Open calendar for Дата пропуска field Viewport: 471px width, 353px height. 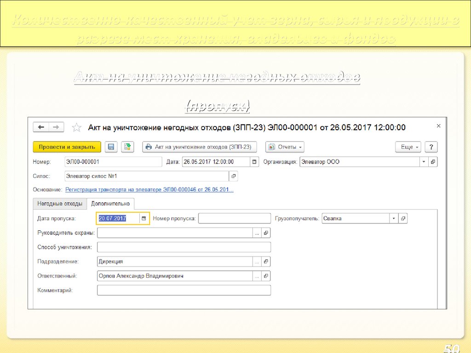pos(144,219)
